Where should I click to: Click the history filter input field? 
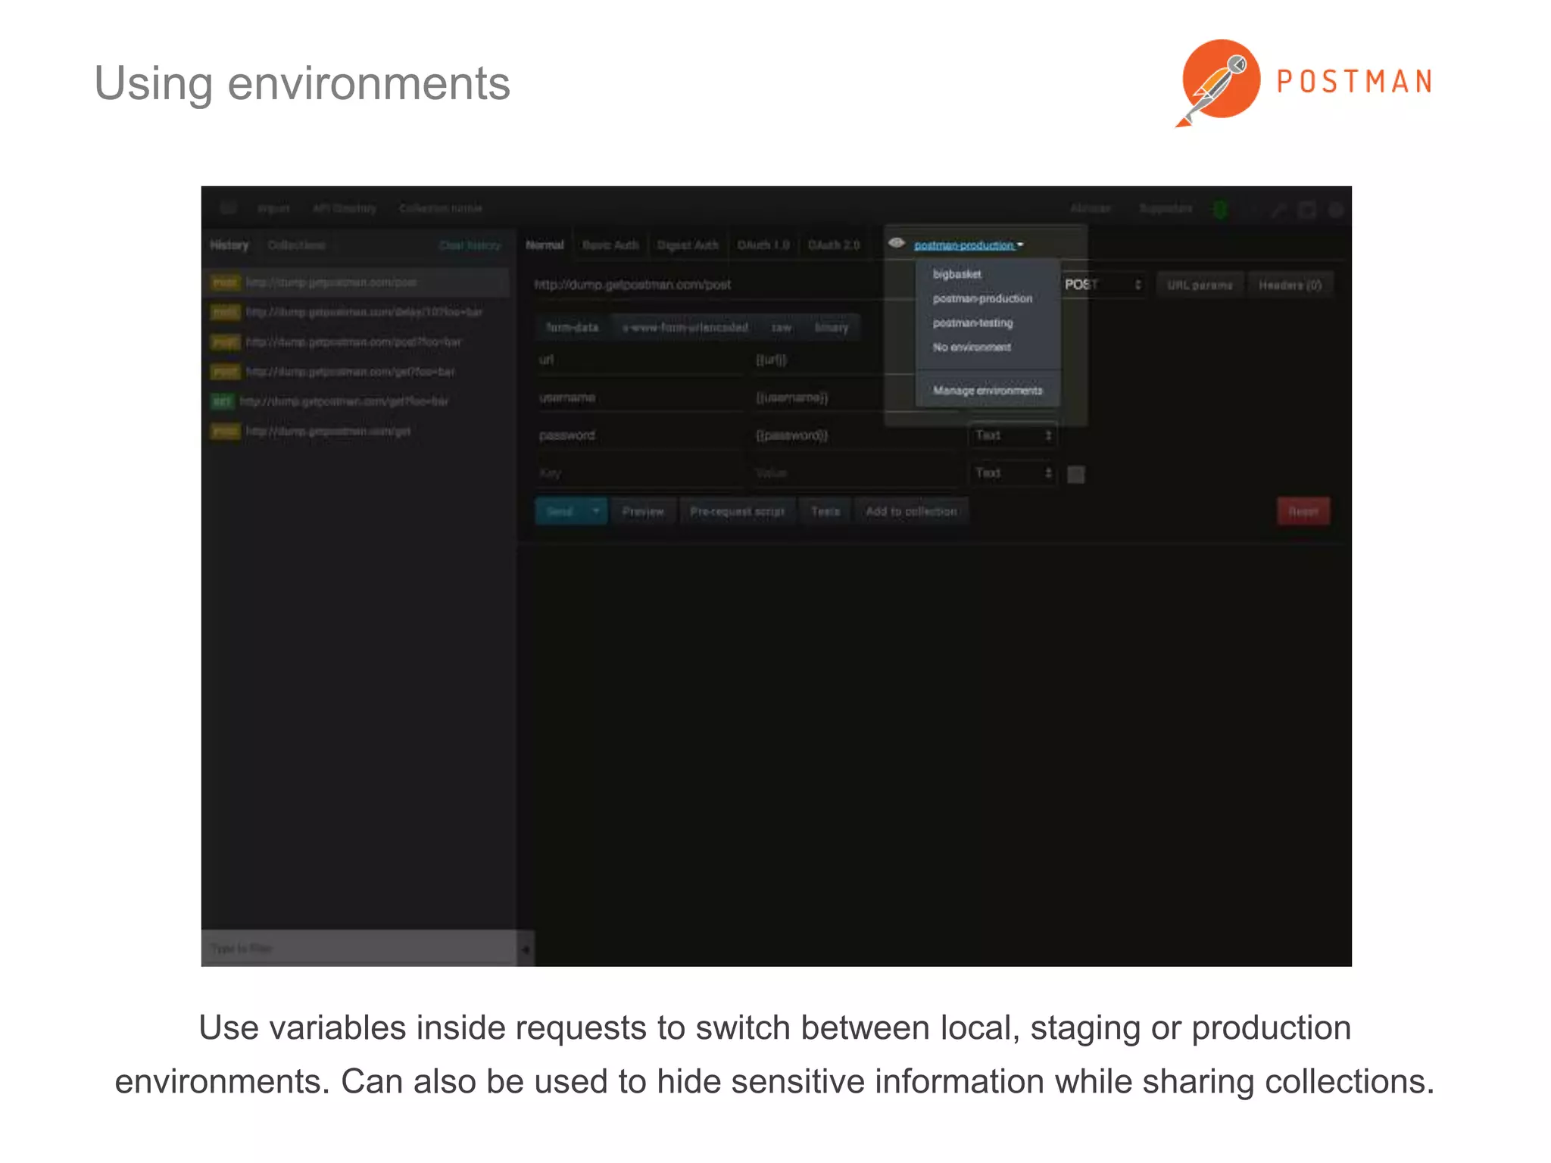(359, 948)
